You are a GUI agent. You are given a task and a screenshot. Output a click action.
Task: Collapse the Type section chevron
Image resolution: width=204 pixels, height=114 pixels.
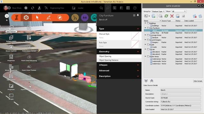pos(138,29)
